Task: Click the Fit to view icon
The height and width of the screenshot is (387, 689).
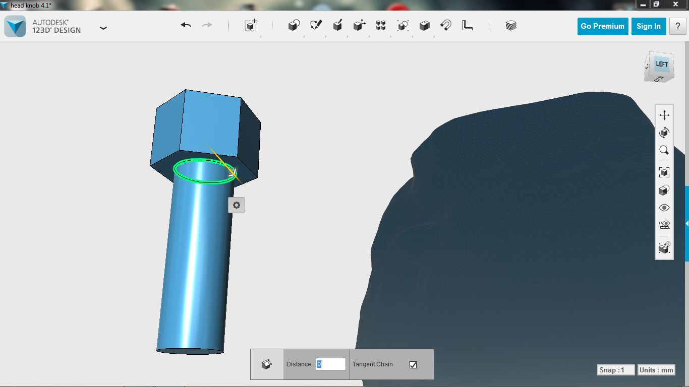Action: [664, 172]
